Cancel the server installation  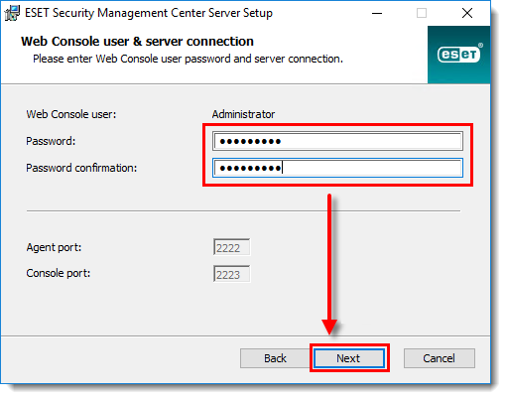pyautogui.click(x=440, y=358)
